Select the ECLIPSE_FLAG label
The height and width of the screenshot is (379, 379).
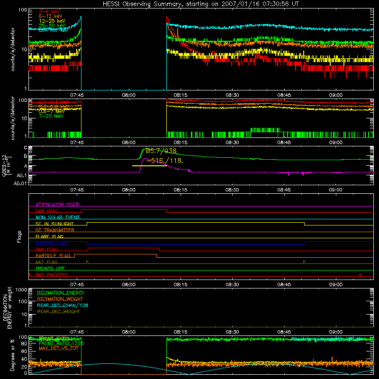[52, 243]
